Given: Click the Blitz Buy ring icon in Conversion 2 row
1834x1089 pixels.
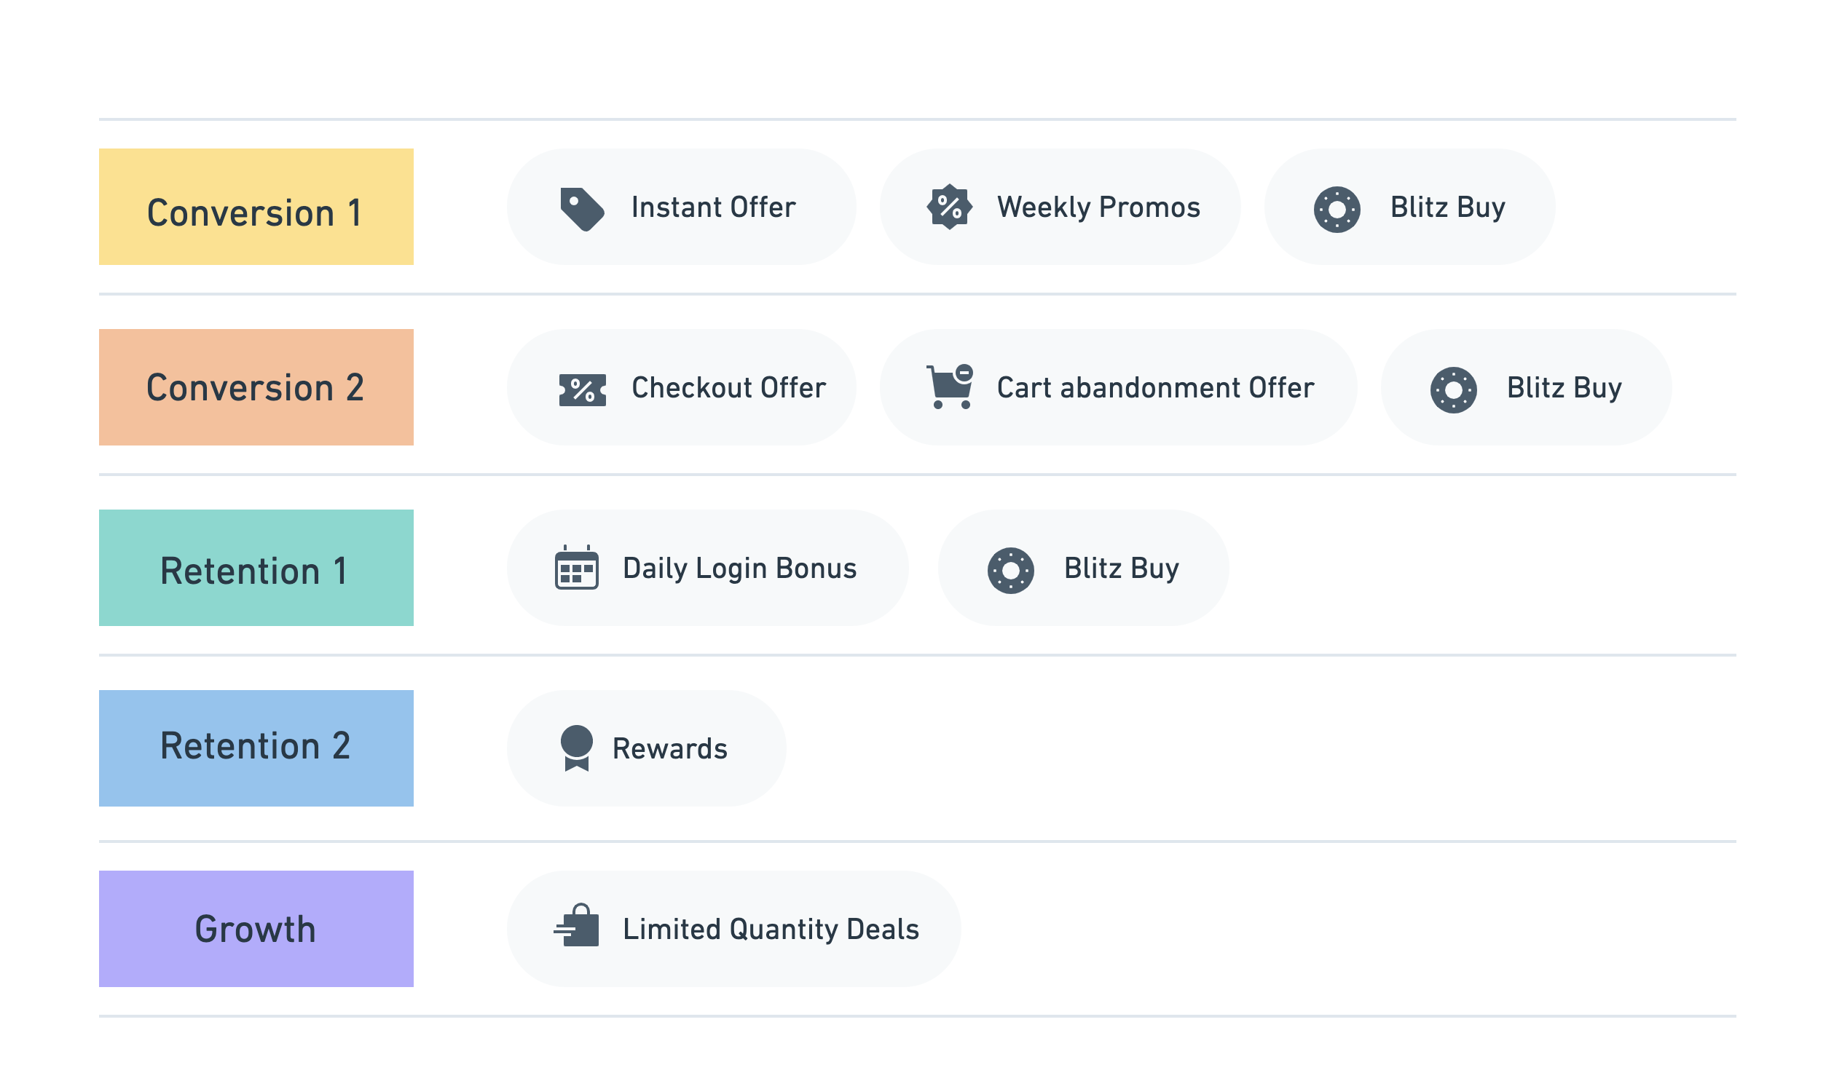Looking at the screenshot, I should [1454, 389].
